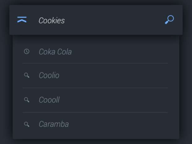Image resolution: width=192 pixels, height=144 pixels.
Task: Click the divider between Coooll and Caramba
Action: tap(95, 112)
